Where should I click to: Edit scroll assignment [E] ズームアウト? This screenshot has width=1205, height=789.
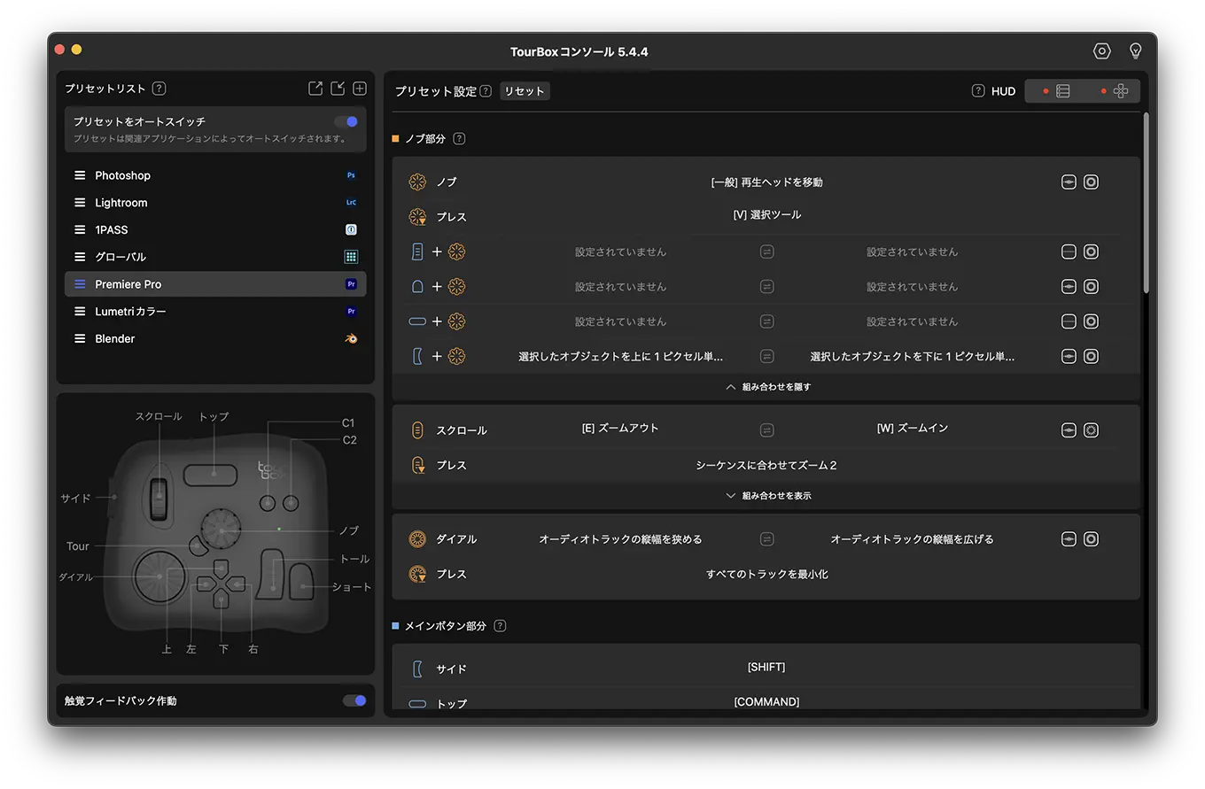620,429
